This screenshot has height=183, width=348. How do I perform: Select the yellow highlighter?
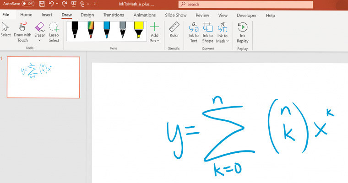coord(139,30)
